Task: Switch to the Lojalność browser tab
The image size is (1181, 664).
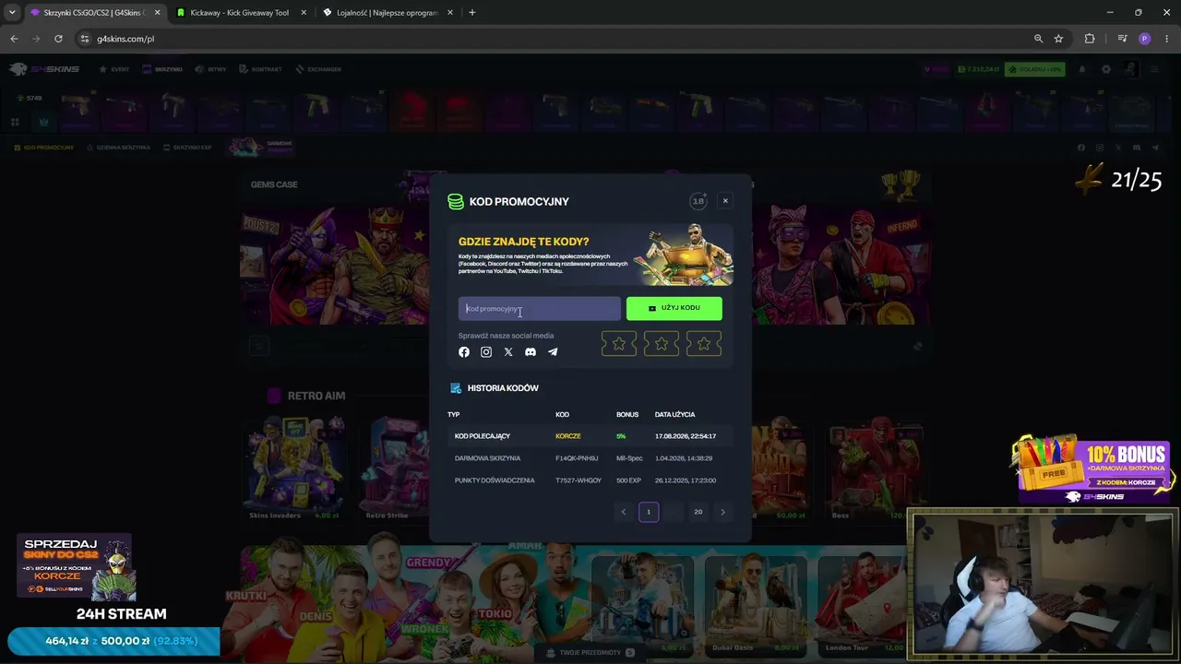Action: 387,13
